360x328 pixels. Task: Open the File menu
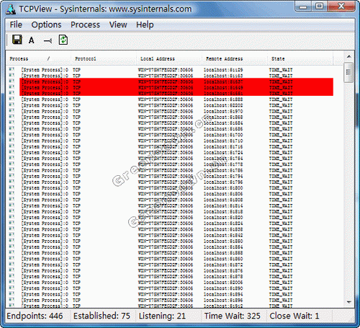point(16,25)
